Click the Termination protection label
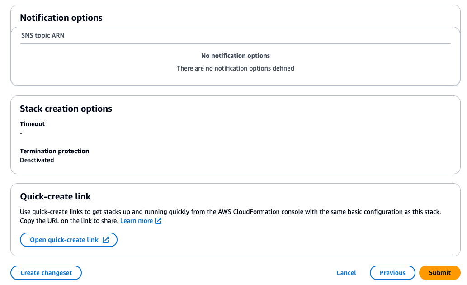Viewport: 467px width, 285px height. point(54,151)
